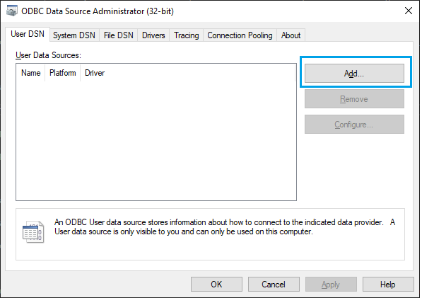Screen dimensions: 422x298
Task: Click the data source document icon
Action: coord(33,231)
